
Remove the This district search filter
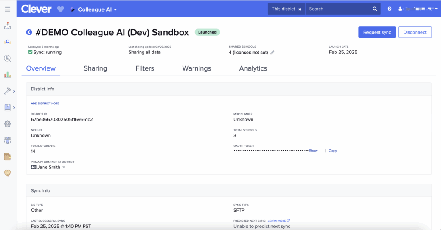tap(300, 9)
